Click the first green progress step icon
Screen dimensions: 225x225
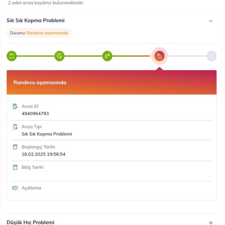(12, 56)
